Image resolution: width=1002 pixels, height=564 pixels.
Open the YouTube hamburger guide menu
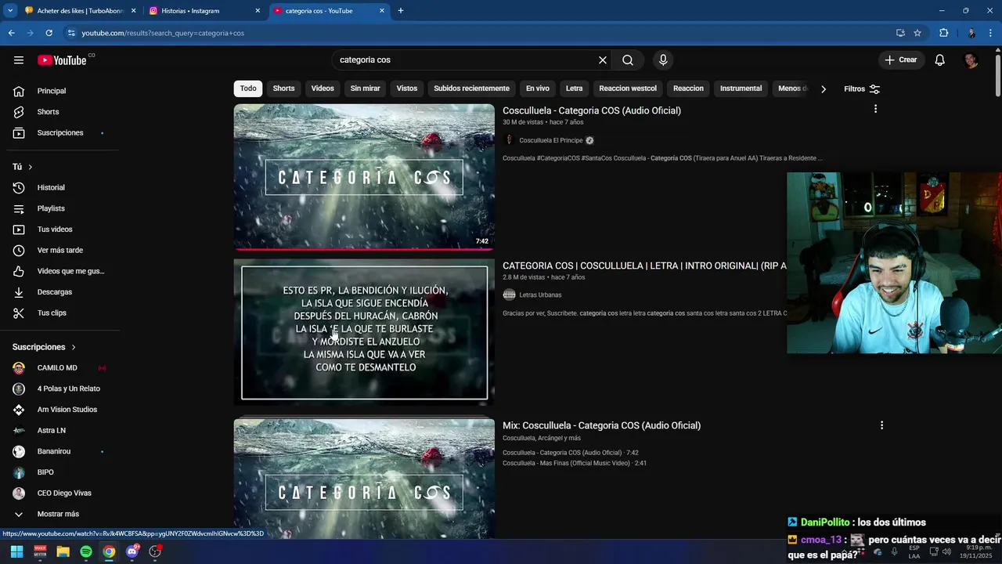19,60
